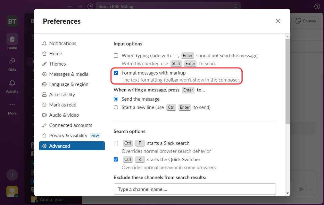Click the plus button to create new
Viewport: 324px width, 205px height.
(x=12, y=175)
